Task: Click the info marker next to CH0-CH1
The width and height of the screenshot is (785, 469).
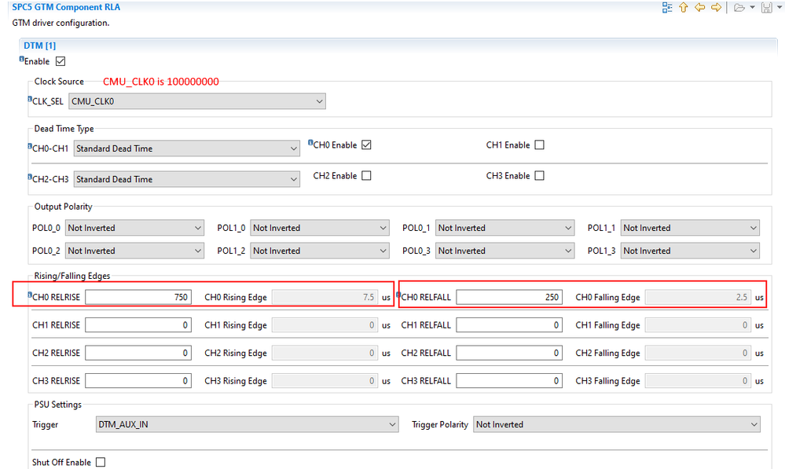Action: (30, 146)
